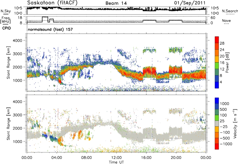Click the 'Saskatoon (fitACF)' title text
Screen dimensions: 238x164
point(52,3)
